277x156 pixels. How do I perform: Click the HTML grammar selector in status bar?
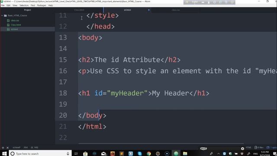click(x=248, y=147)
